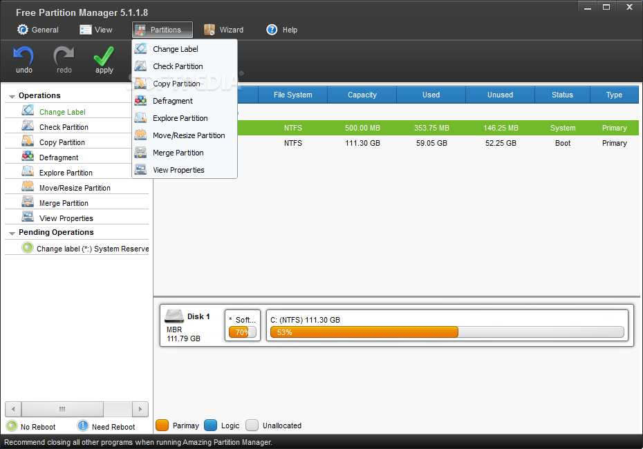The height and width of the screenshot is (449, 643).
Task: Select View Properties in Operations list
Action: (x=77, y=218)
